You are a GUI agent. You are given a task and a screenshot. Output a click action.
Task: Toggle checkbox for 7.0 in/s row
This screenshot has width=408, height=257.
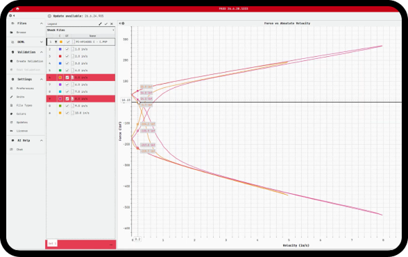pyautogui.click(x=67, y=91)
